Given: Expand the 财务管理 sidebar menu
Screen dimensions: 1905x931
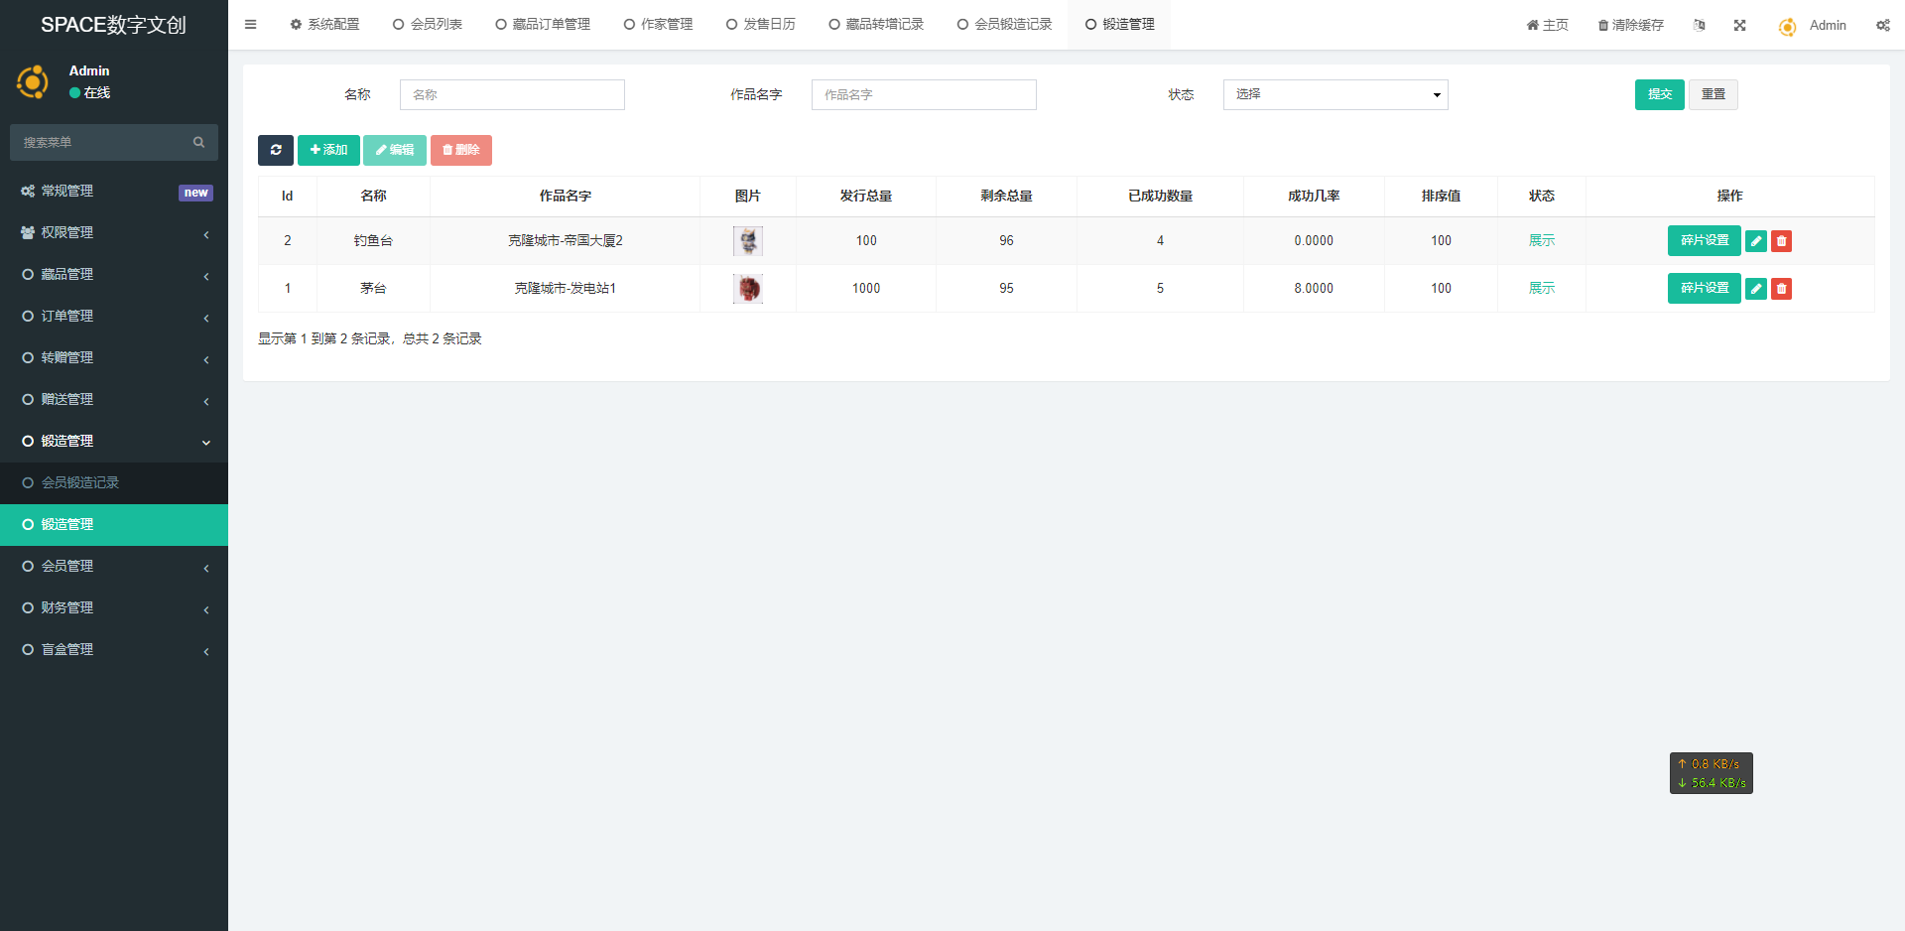Looking at the screenshot, I should (x=114, y=607).
